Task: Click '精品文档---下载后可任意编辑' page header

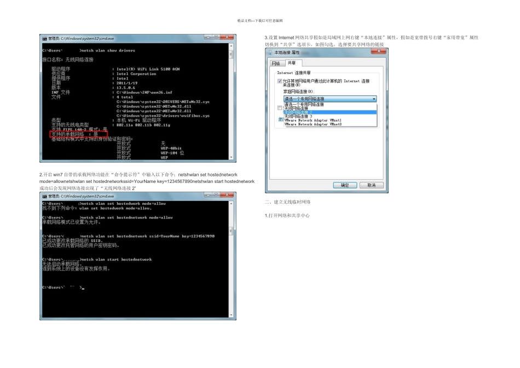Action: [260, 21]
